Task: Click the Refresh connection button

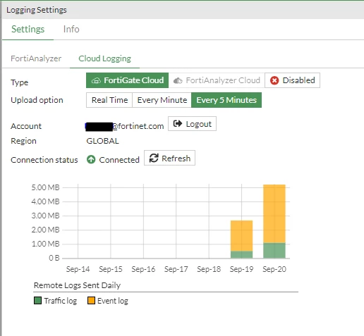Action: 169,158
